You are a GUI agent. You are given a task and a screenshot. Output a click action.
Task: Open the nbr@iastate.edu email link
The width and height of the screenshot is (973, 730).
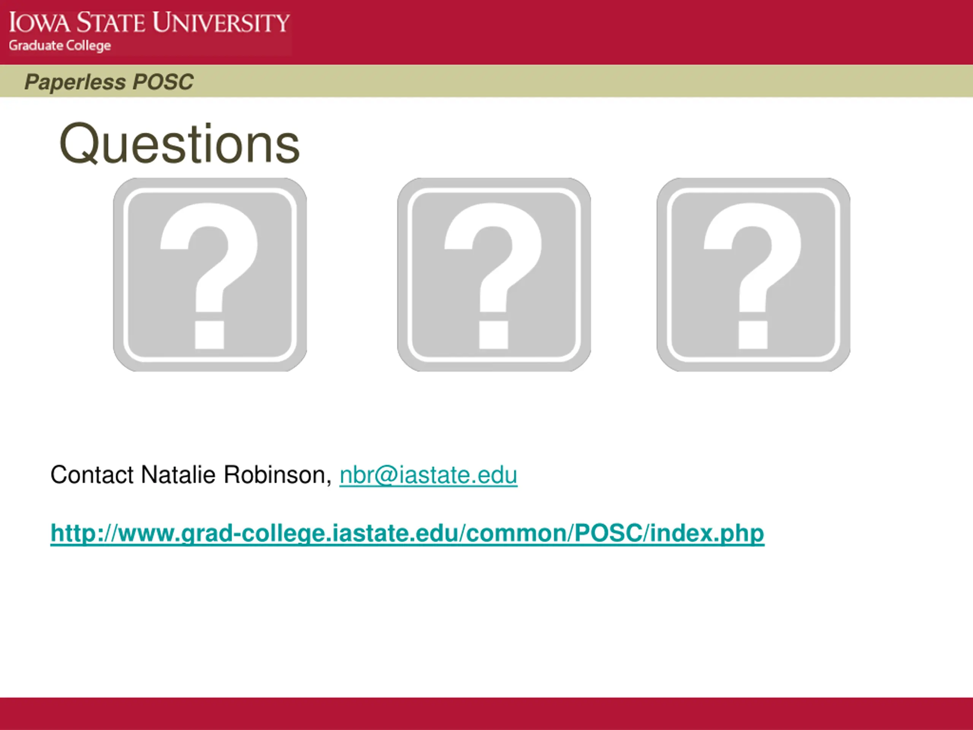(x=428, y=475)
